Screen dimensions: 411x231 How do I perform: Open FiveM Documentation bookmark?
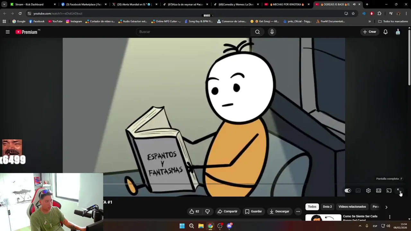[330, 21]
